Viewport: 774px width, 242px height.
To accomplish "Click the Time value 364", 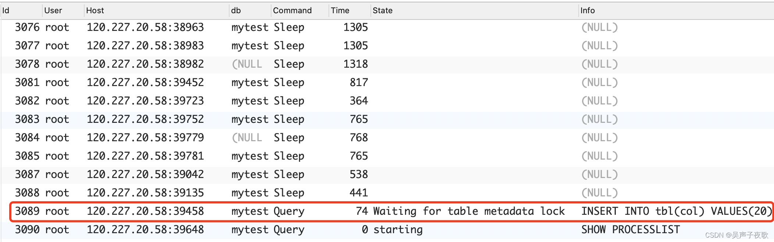I will coord(359,101).
